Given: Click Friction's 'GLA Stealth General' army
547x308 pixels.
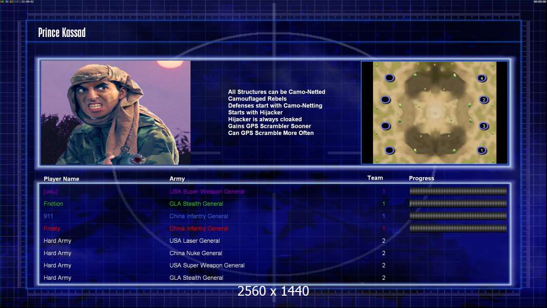Looking at the screenshot, I should tap(197, 204).
